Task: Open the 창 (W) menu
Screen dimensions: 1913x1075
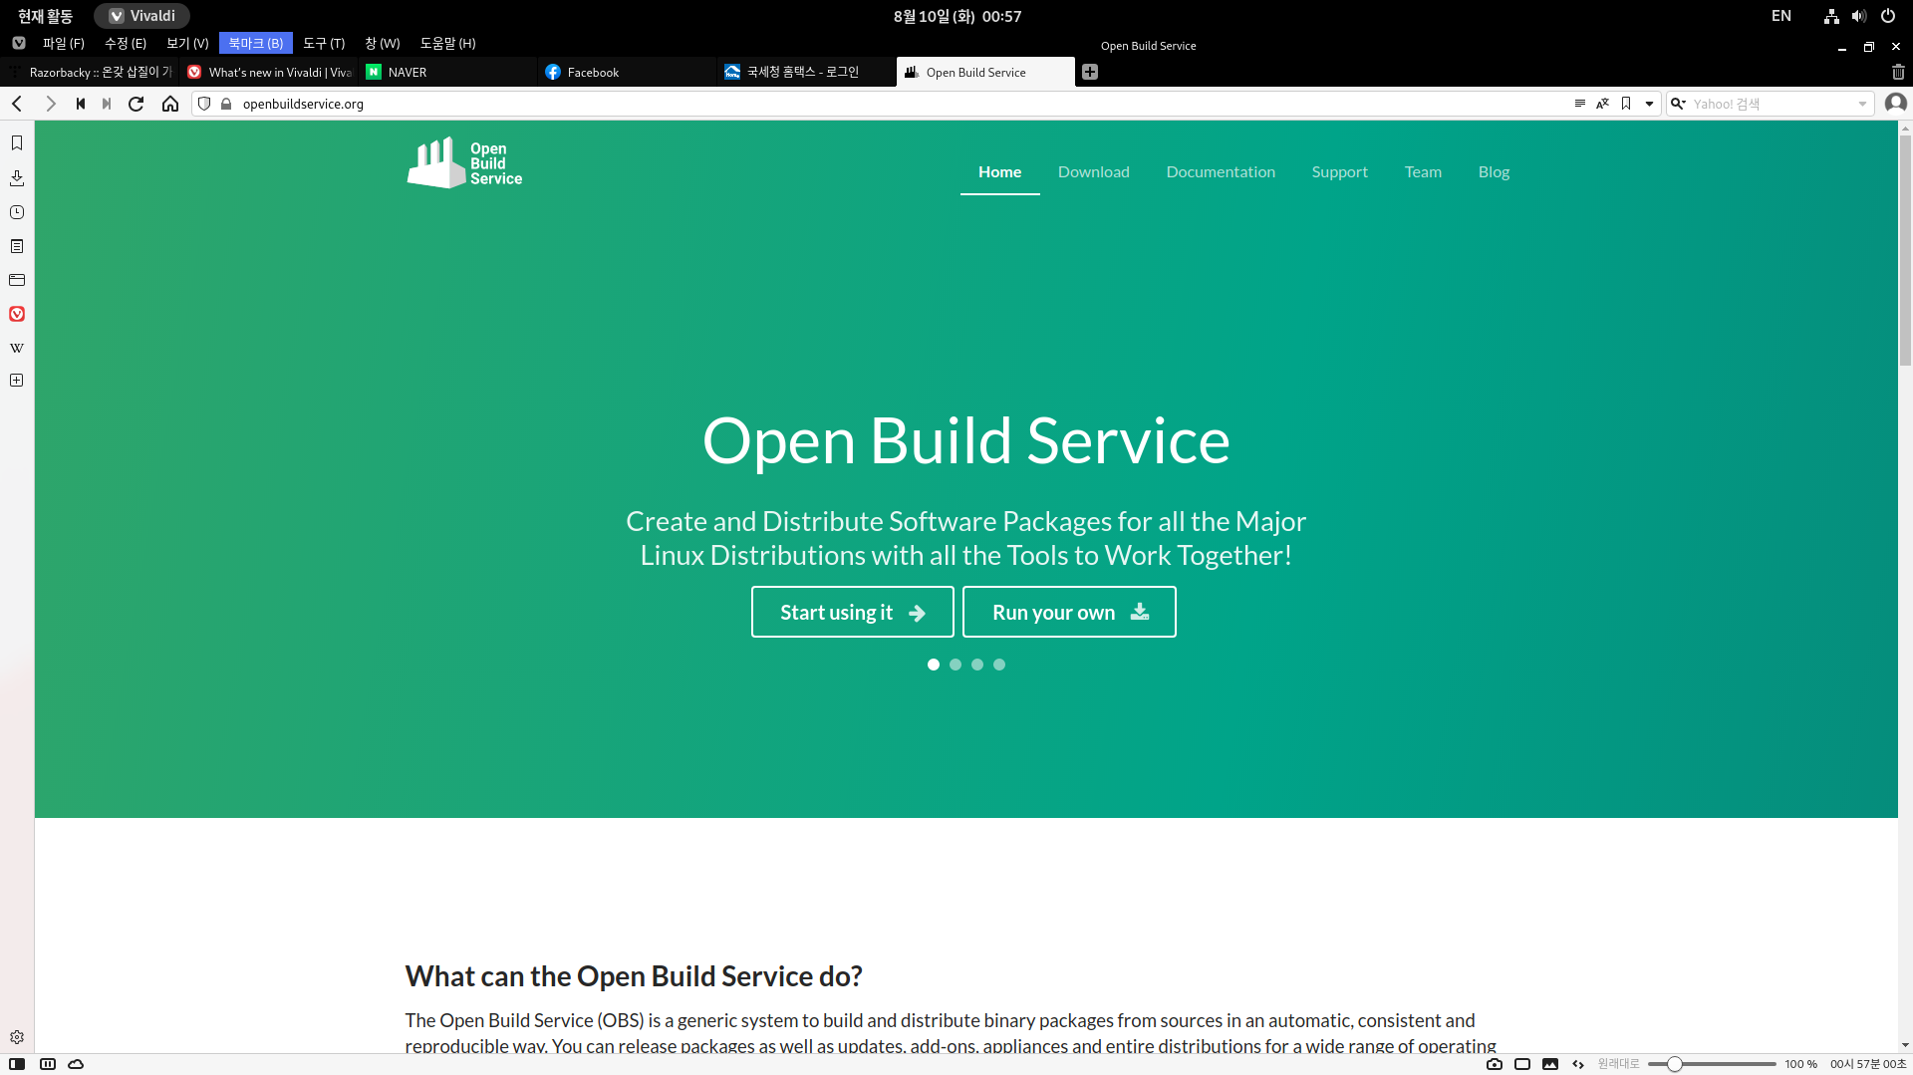Action: 383,44
